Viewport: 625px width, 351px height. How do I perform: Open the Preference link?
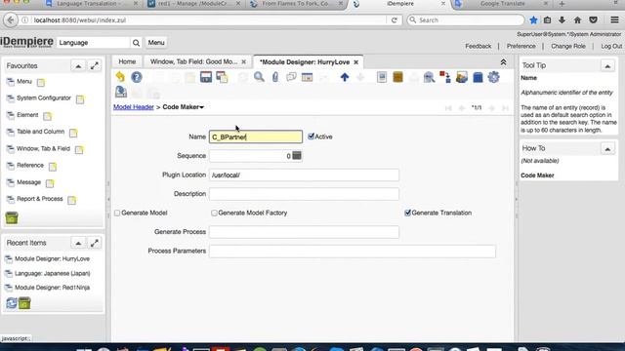(521, 46)
